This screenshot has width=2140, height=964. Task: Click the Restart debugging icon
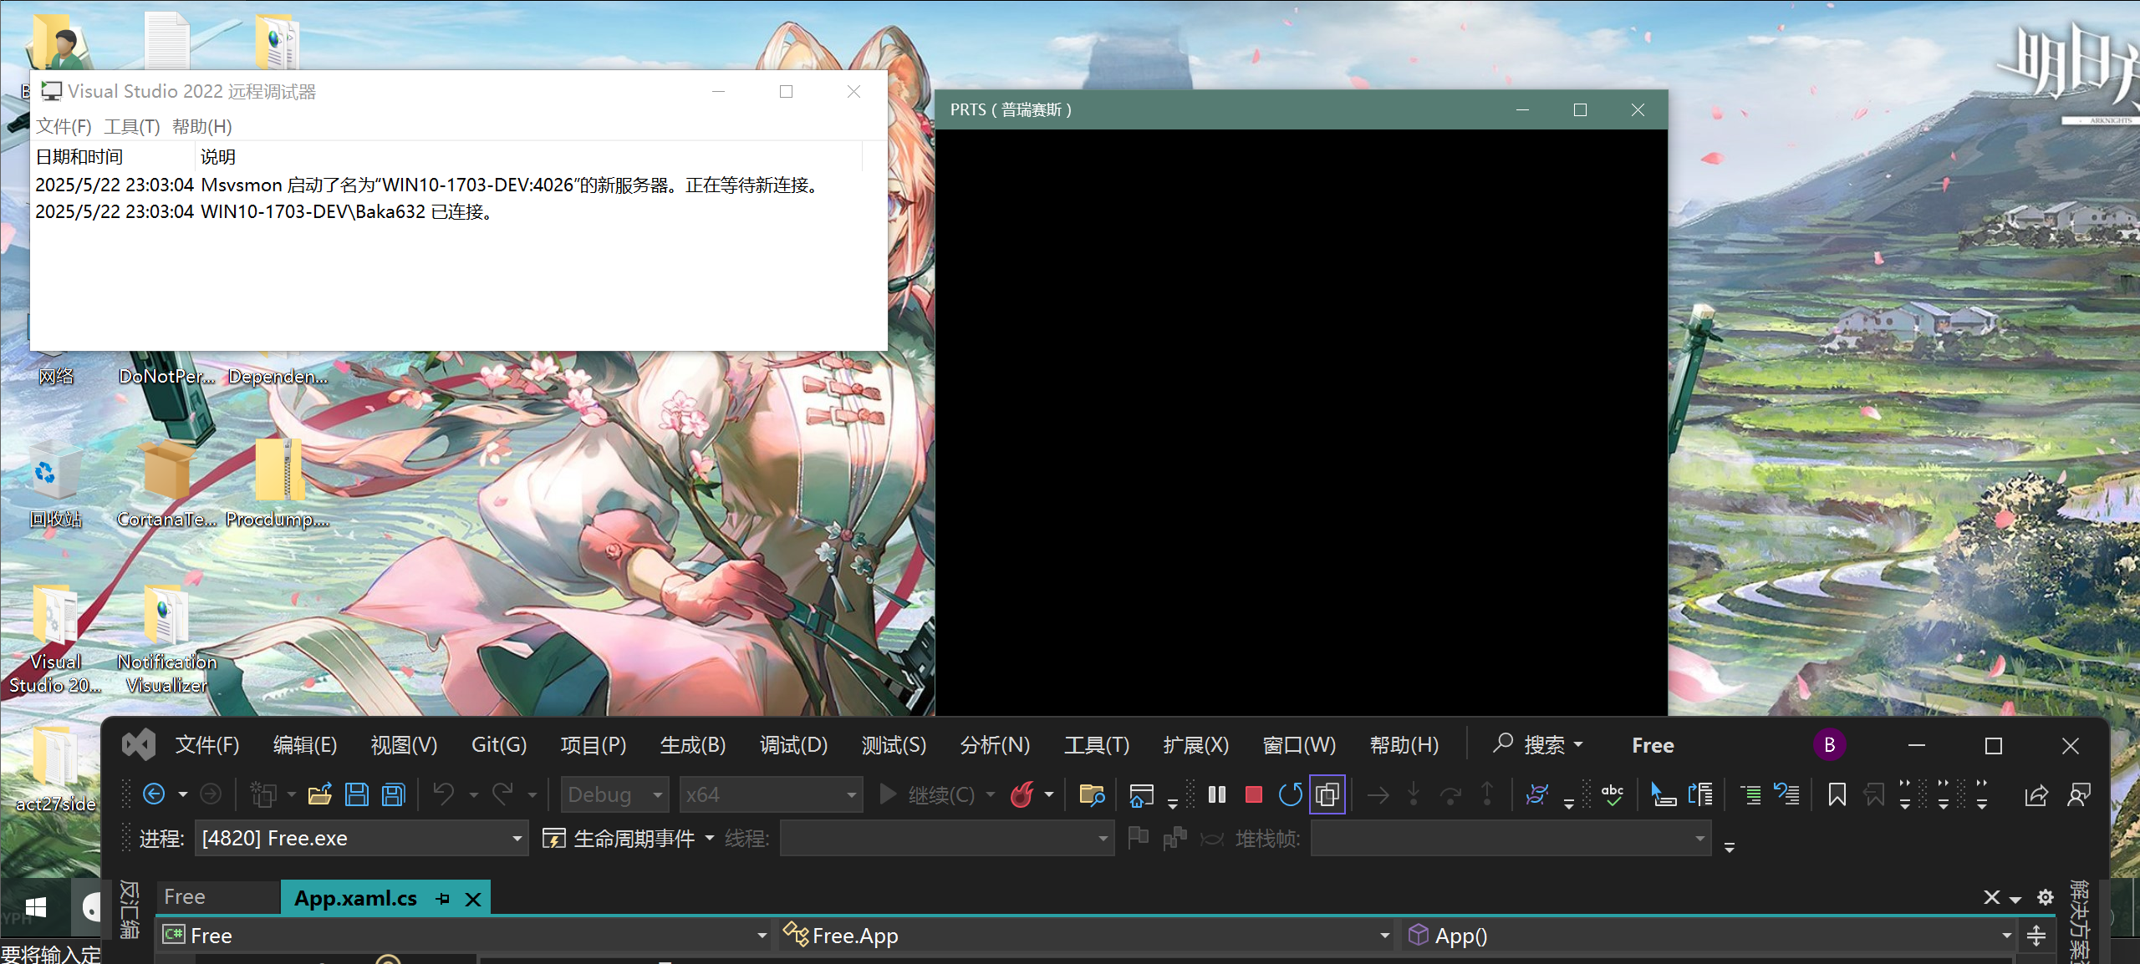[x=1290, y=794]
